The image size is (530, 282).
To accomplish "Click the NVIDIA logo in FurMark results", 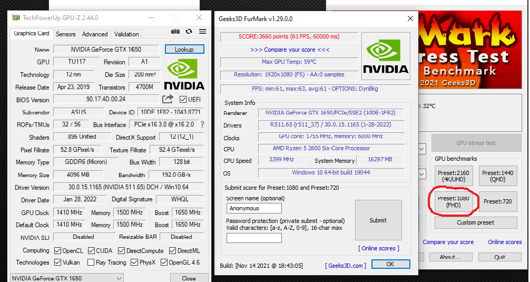I will 386,56.
